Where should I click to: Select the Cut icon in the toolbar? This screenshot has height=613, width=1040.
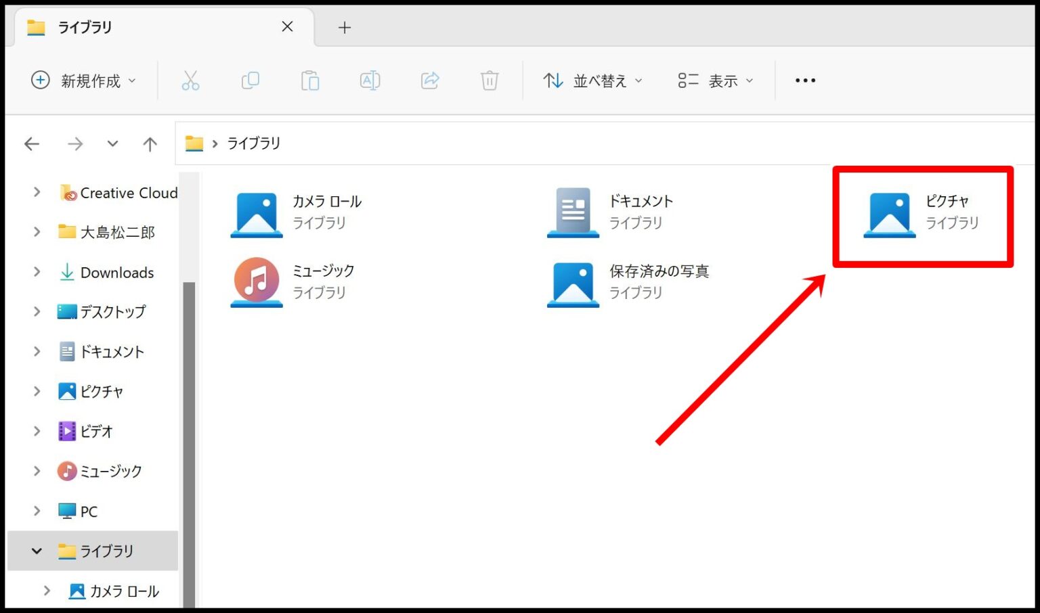point(190,80)
